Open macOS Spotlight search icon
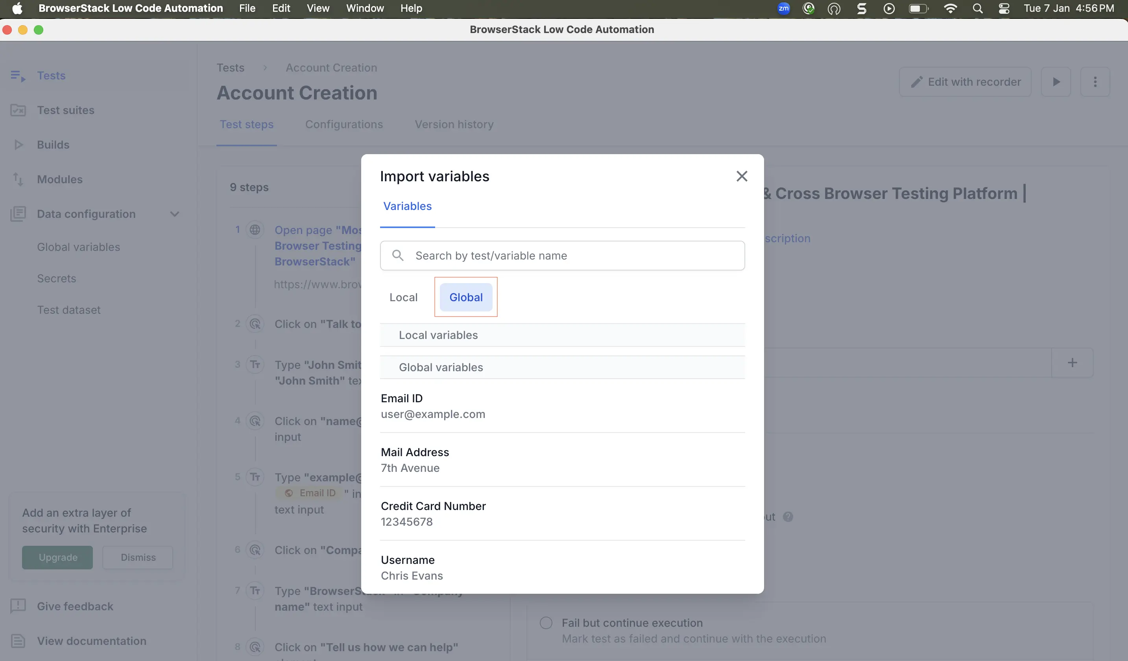Image resolution: width=1128 pixels, height=661 pixels. coord(978,9)
